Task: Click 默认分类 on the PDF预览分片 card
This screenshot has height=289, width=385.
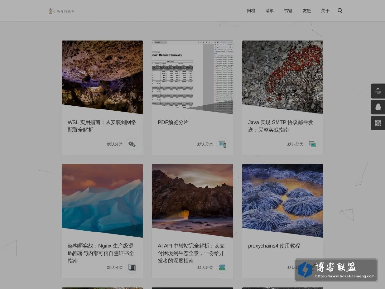Action: [205, 144]
